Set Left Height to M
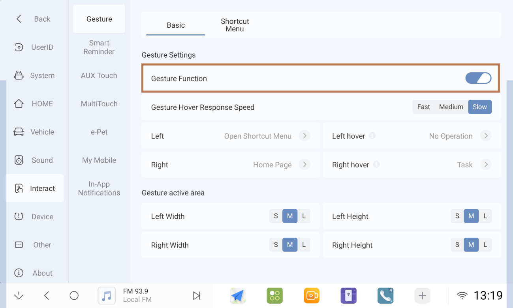Image resolution: width=513 pixels, height=308 pixels. (x=471, y=216)
